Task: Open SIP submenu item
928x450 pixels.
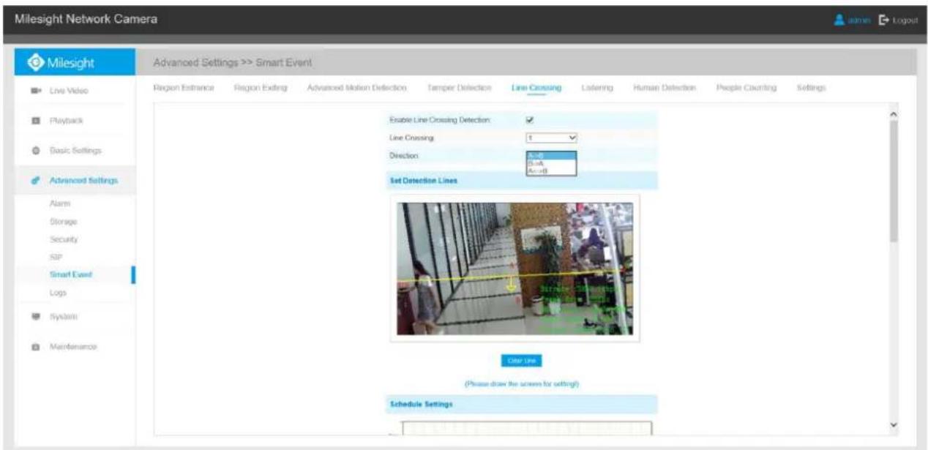Action: 56,258
